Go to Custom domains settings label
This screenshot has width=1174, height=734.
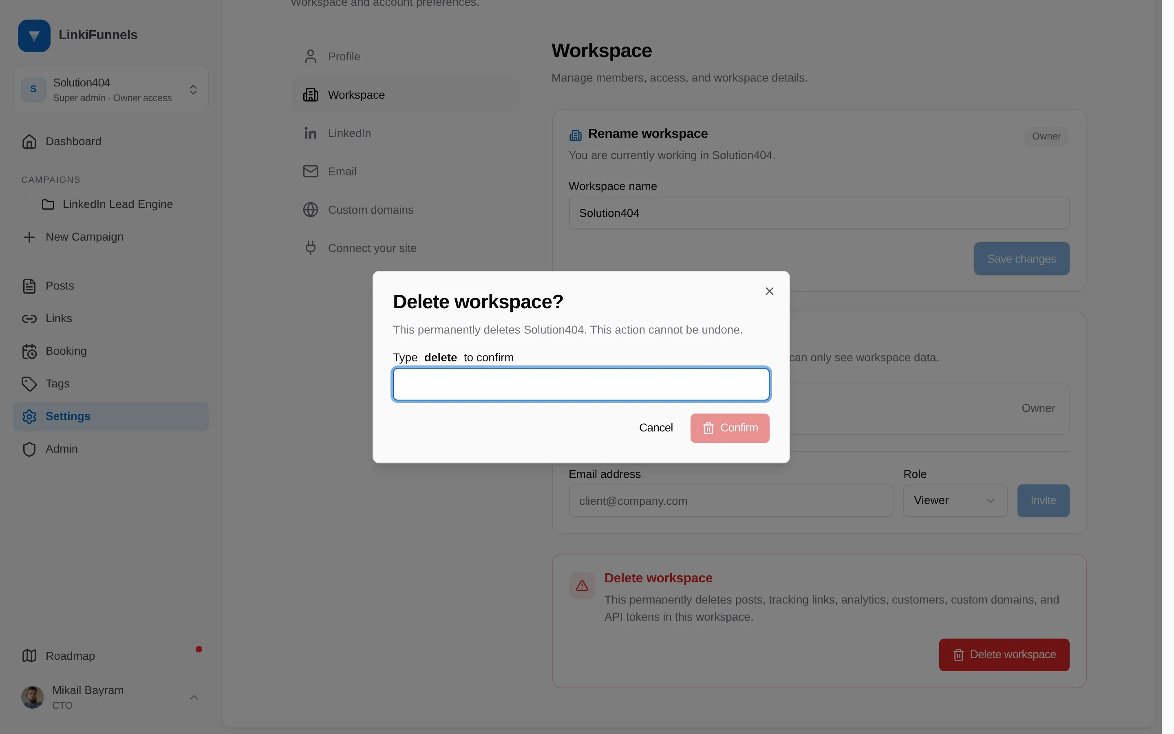click(x=371, y=210)
